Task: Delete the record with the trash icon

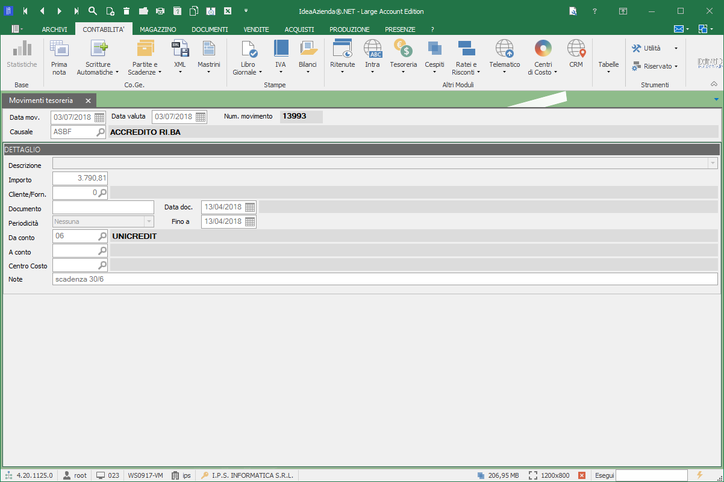Action: click(x=126, y=11)
